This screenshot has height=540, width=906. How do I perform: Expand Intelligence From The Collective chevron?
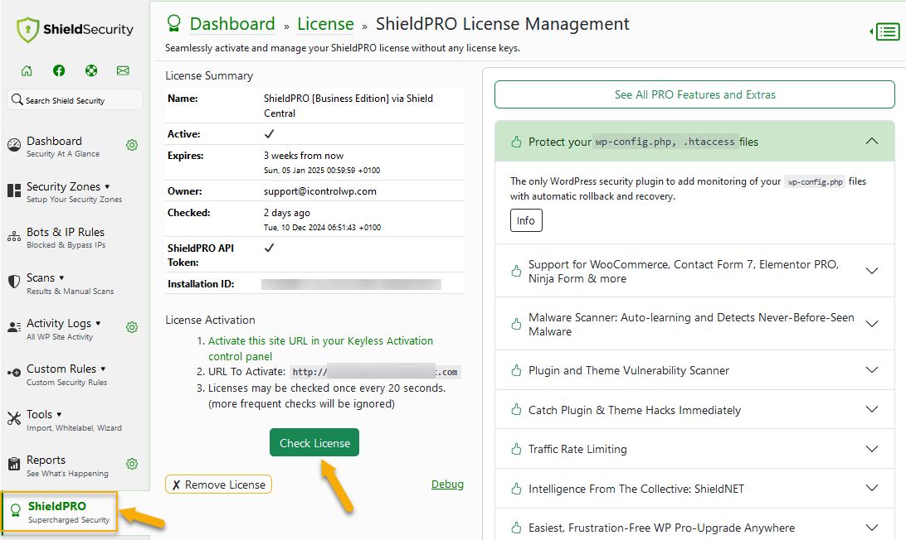coord(872,488)
